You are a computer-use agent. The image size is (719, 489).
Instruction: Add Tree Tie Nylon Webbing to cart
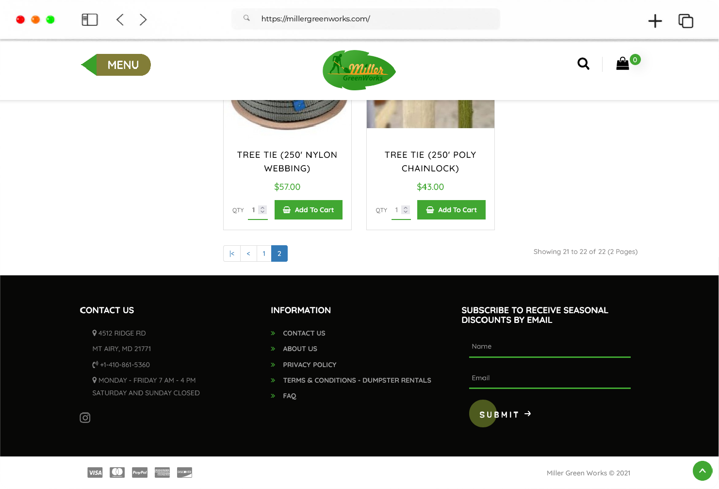coord(308,210)
